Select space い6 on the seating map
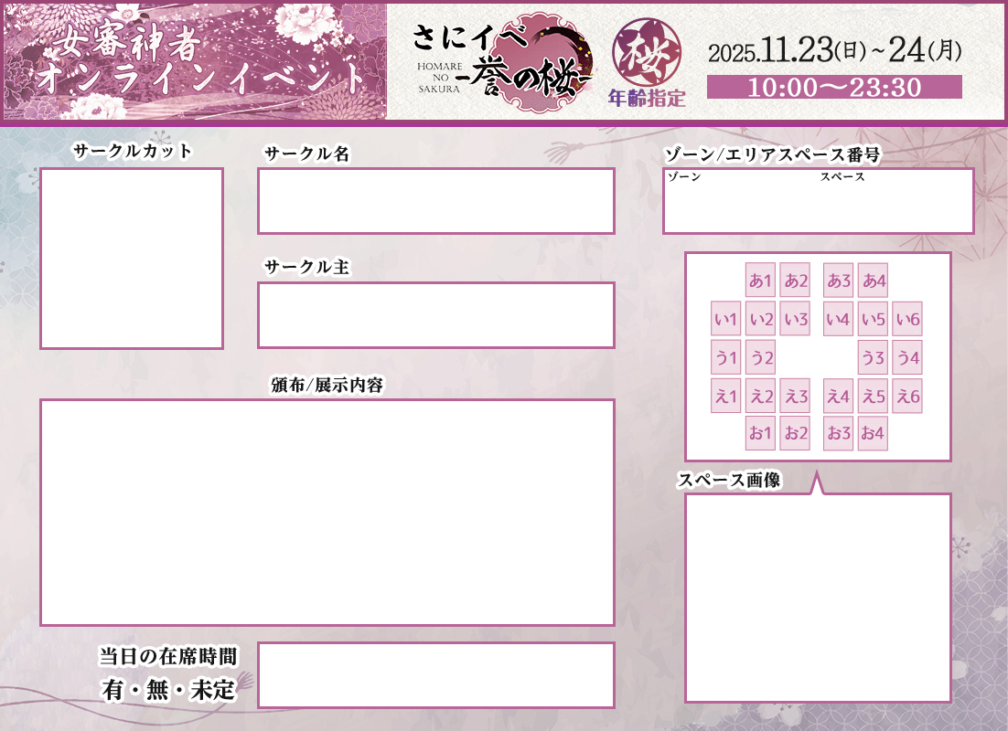The width and height of the screenshot is (1008, 731). tap(907, 319)
